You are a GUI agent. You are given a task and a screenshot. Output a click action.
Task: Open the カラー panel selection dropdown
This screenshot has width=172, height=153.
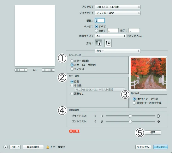pyautogui.click(x=118, y=51)
